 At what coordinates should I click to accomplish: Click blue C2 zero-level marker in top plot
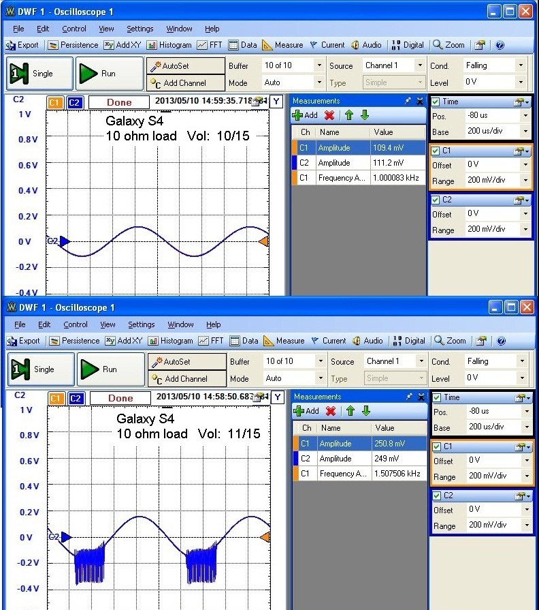64,241
